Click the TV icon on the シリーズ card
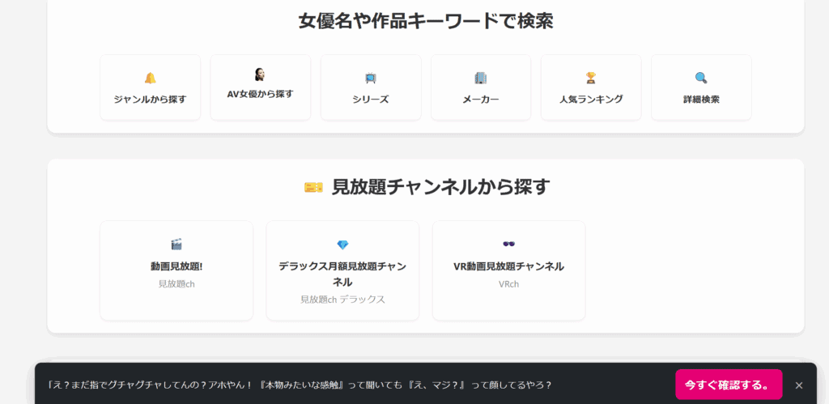Viewport: 829px width, 404px height. pyautogui.click(x=371, y=78)
